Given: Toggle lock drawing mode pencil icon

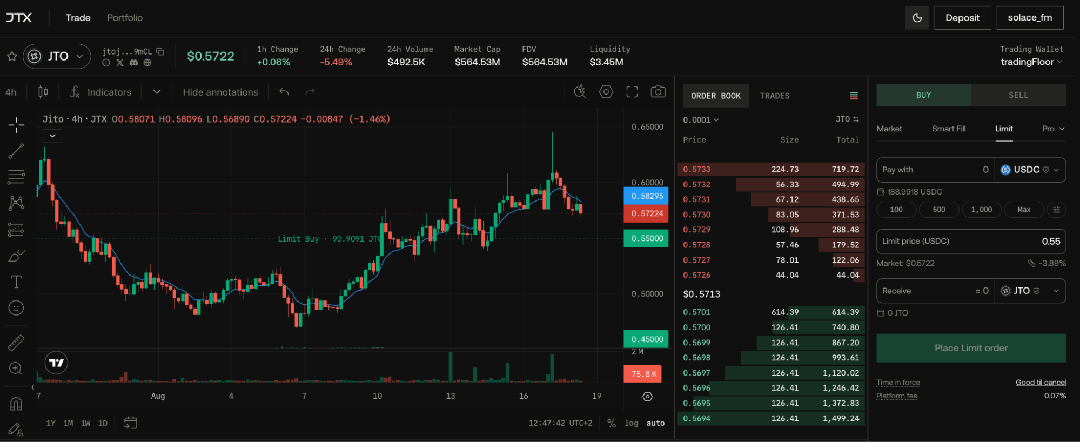Looking at the screenshot, I should point(16,430).
